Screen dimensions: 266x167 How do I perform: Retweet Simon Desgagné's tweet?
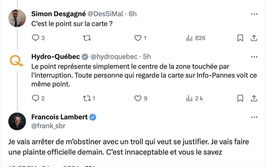tap(87, 38)
